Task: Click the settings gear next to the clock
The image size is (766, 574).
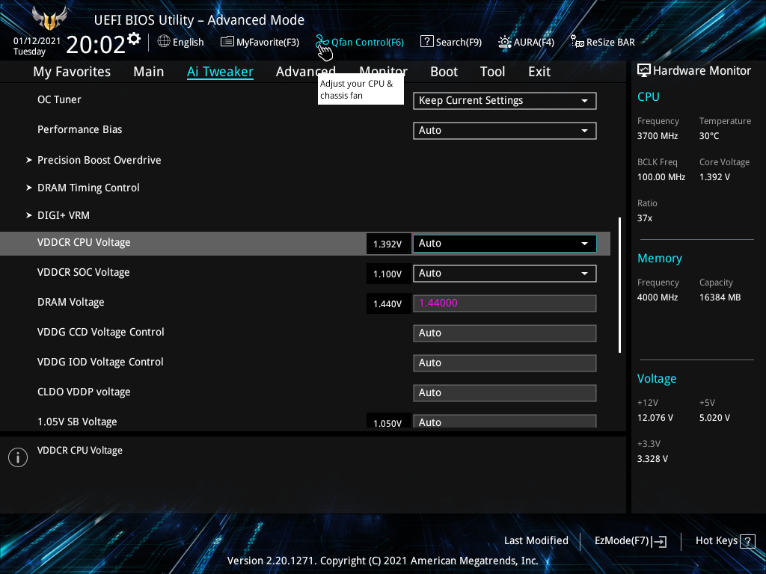Action: point(134,39)
